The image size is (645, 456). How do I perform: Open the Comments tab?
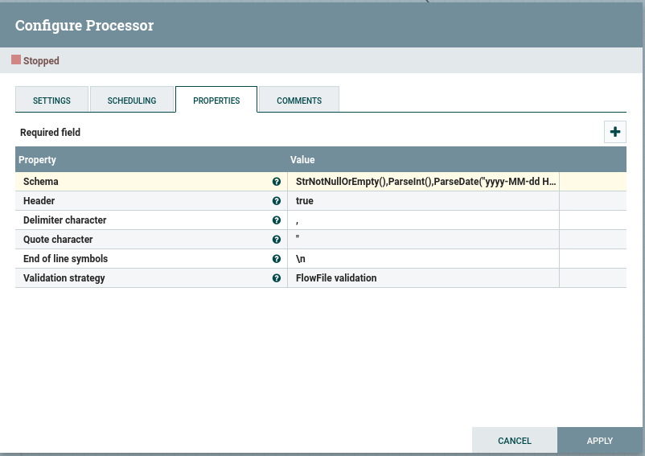(x=299, y=99)
